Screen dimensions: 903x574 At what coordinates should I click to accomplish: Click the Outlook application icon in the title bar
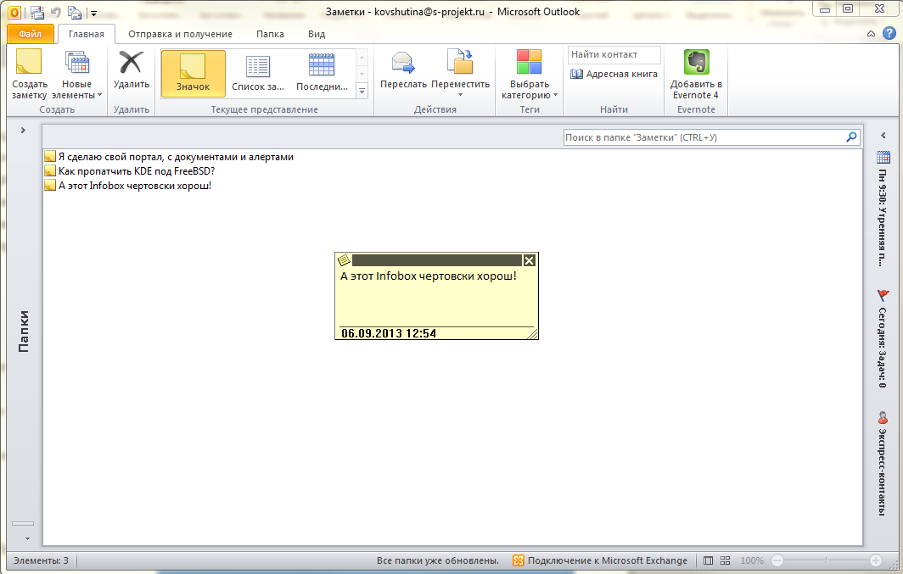pyautogui.click(x=14, y=12)
